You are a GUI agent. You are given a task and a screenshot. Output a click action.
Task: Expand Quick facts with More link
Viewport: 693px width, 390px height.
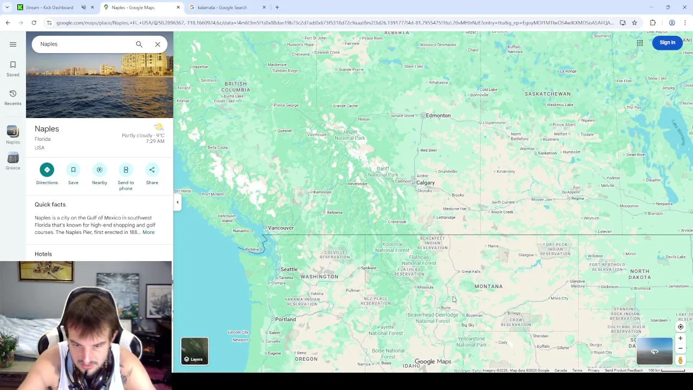coord(148,232)
